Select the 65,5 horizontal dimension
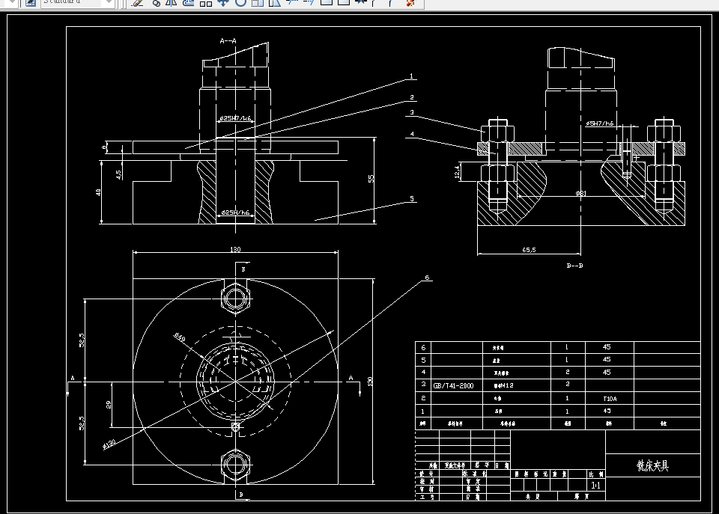Screen dimensions: 719x514 pos(529,250)
